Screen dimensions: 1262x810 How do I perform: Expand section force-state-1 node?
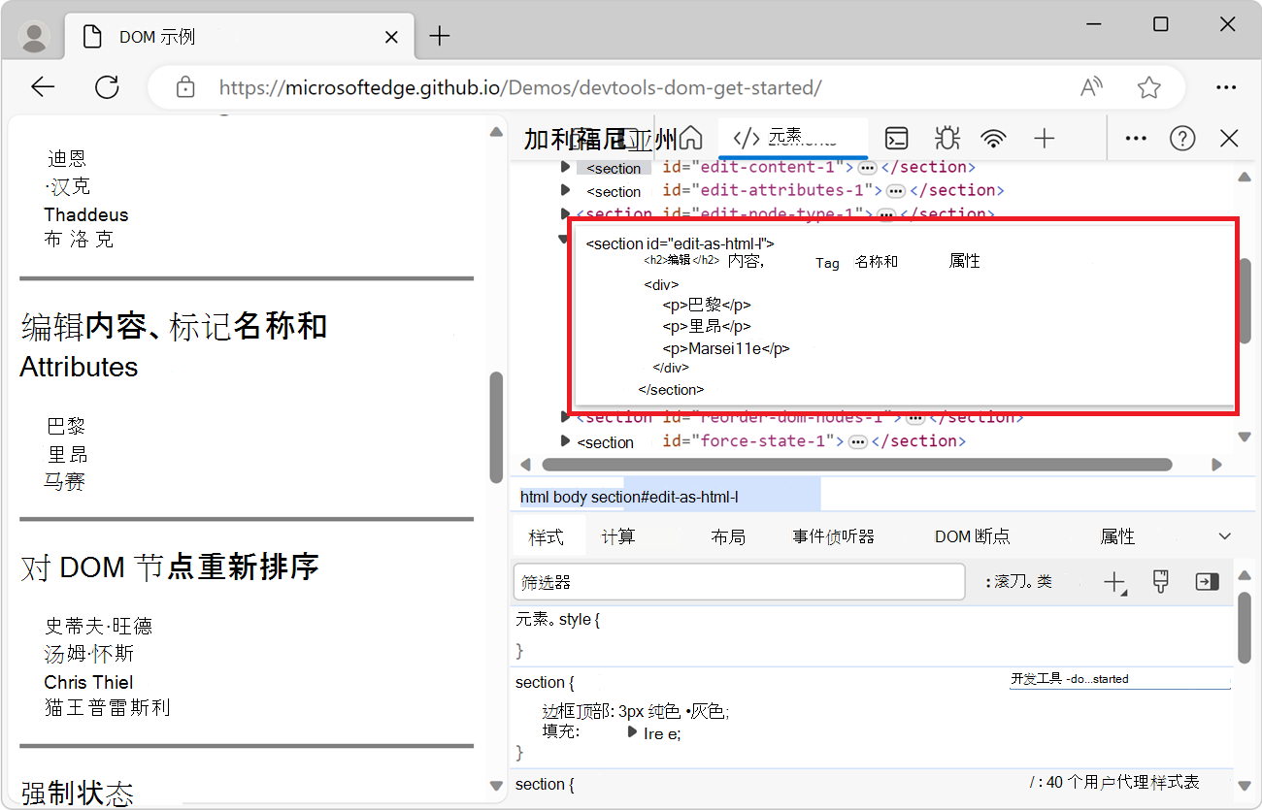pos(566,440)
